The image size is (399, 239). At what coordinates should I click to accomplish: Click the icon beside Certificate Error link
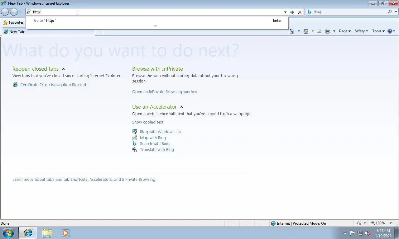(15, 85)
